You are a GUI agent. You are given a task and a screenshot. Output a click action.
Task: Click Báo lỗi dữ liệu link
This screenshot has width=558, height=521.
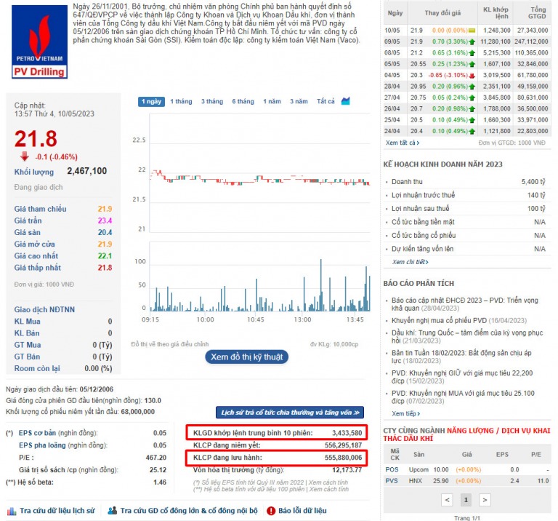302,511
